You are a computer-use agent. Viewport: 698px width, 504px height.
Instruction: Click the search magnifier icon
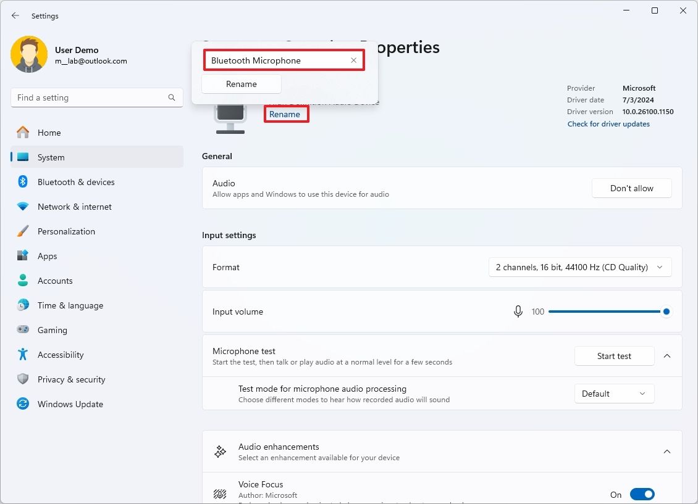pyautogui.click(x=172, y=97)
